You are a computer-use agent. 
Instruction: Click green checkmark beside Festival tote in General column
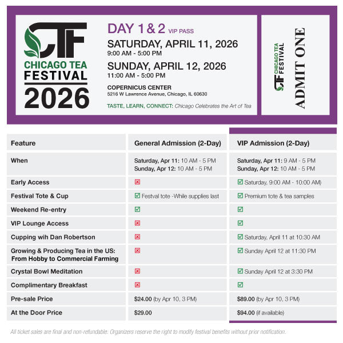click(137, 196)
